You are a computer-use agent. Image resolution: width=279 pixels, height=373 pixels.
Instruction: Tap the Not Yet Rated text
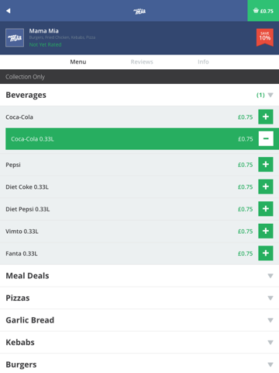45,44
